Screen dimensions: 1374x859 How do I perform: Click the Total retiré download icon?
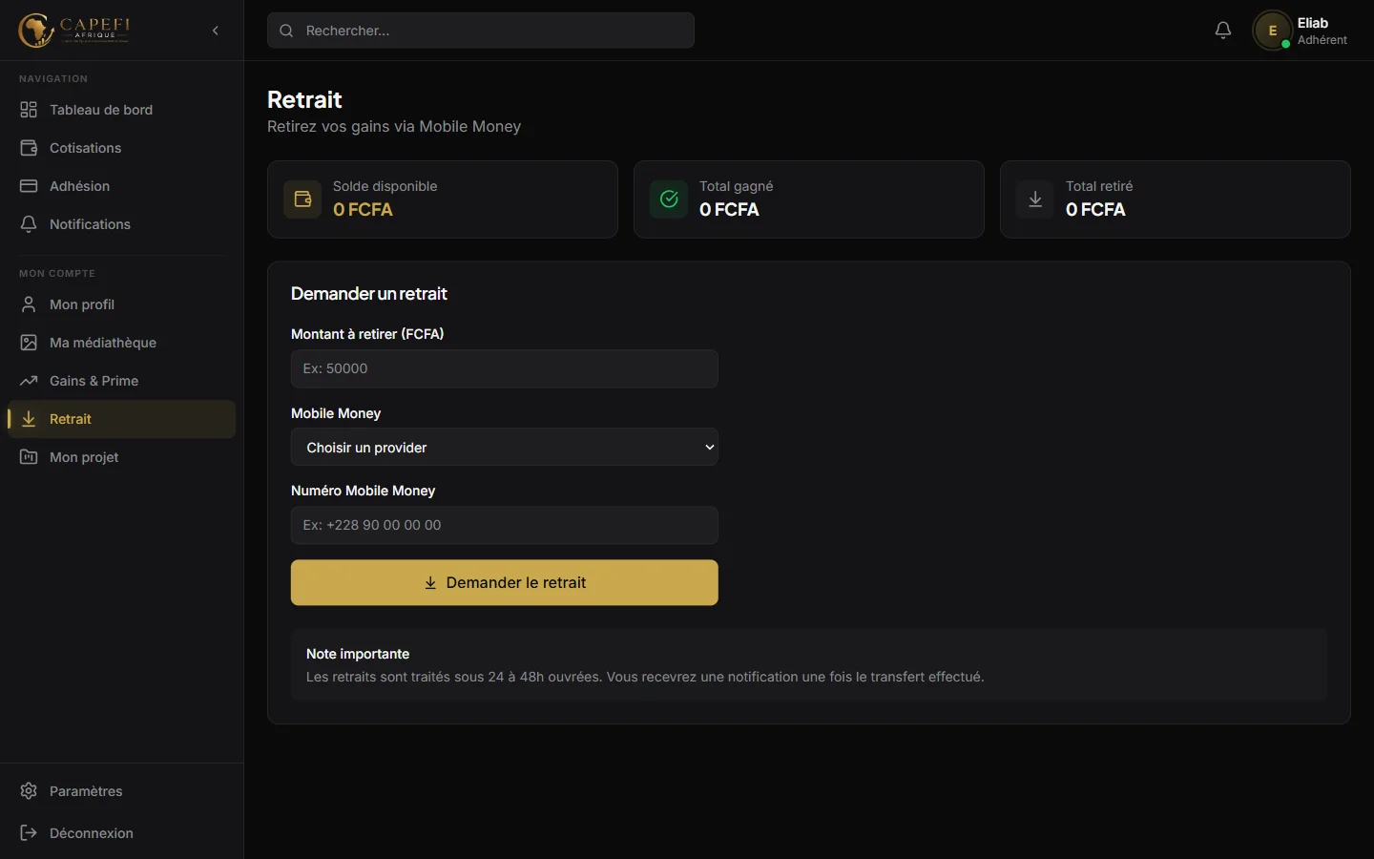click(1035, 199)
